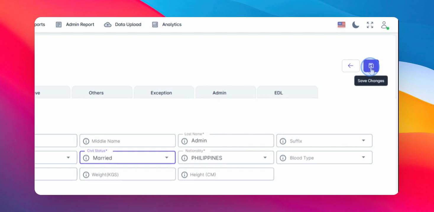Focus the Weight(KGS) input field
This screenshot has height=212, width=434.
click(x=128, y=174)
